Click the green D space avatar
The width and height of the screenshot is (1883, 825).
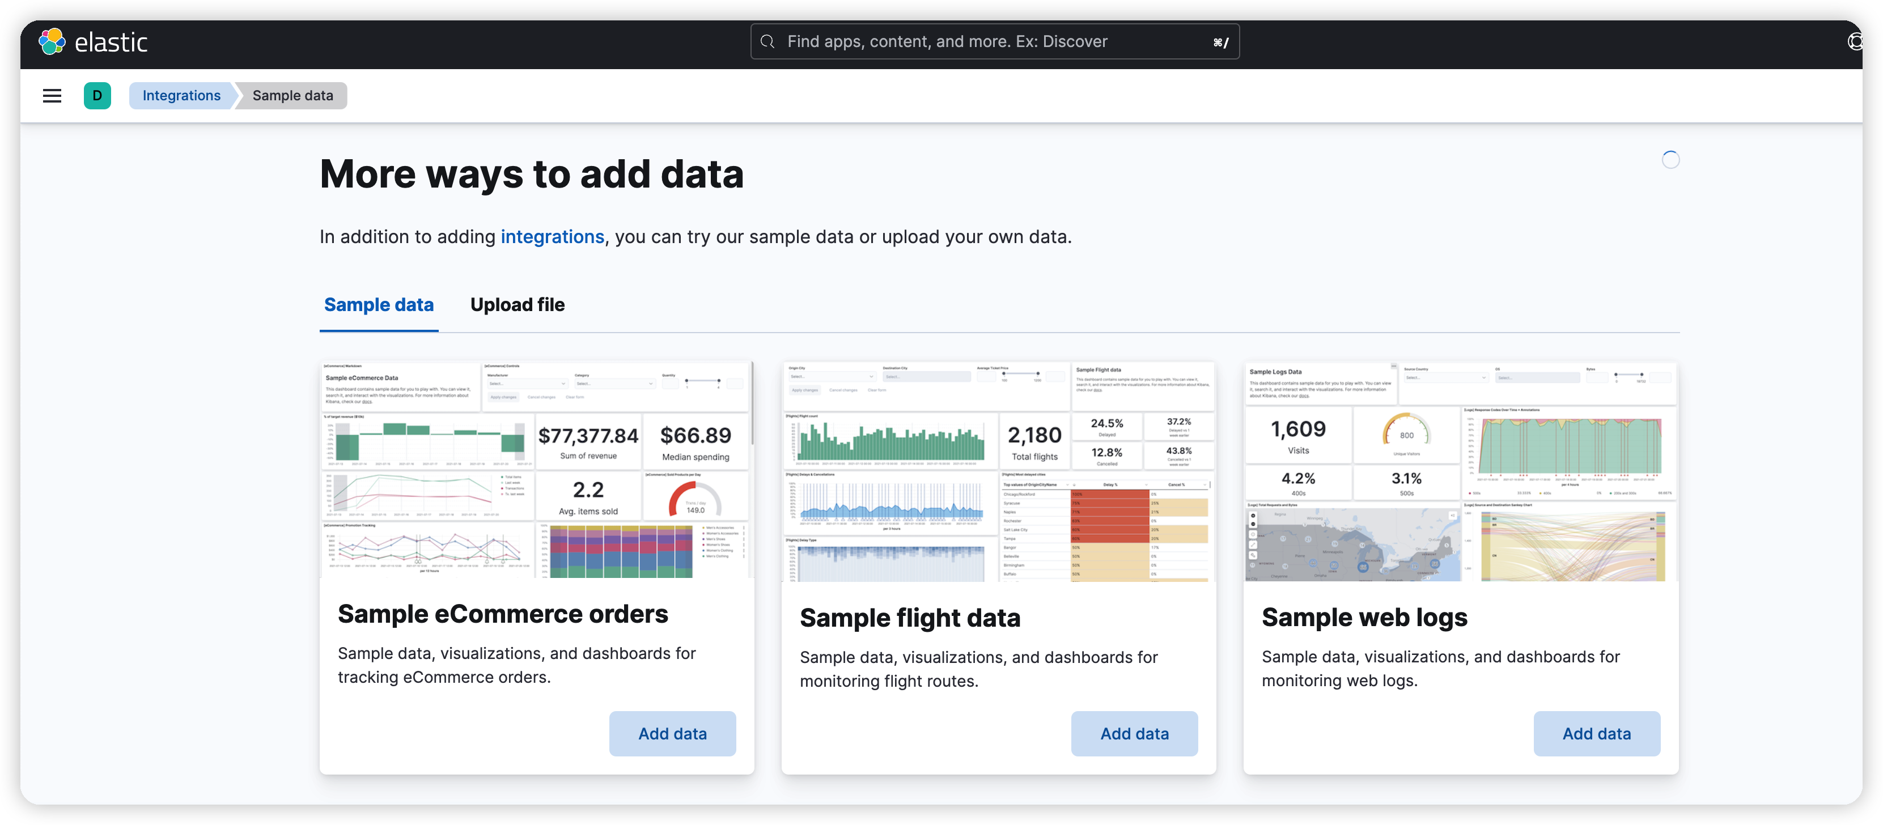click(97, 96)
